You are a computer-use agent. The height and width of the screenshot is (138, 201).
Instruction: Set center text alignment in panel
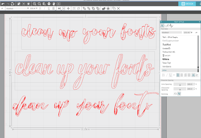click(x=182, y=75)
